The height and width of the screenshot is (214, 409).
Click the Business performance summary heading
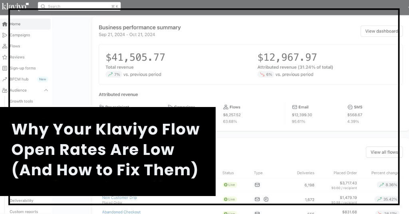click(x=139, y=28)
